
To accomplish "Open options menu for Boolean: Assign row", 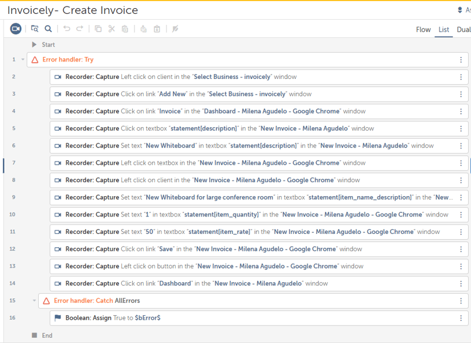I will [461, 318].
